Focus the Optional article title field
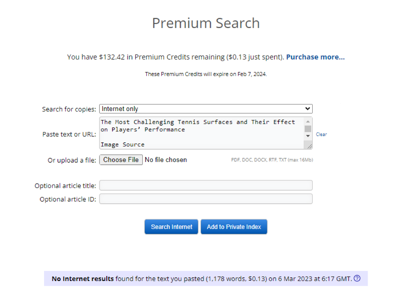 [205, 186]
